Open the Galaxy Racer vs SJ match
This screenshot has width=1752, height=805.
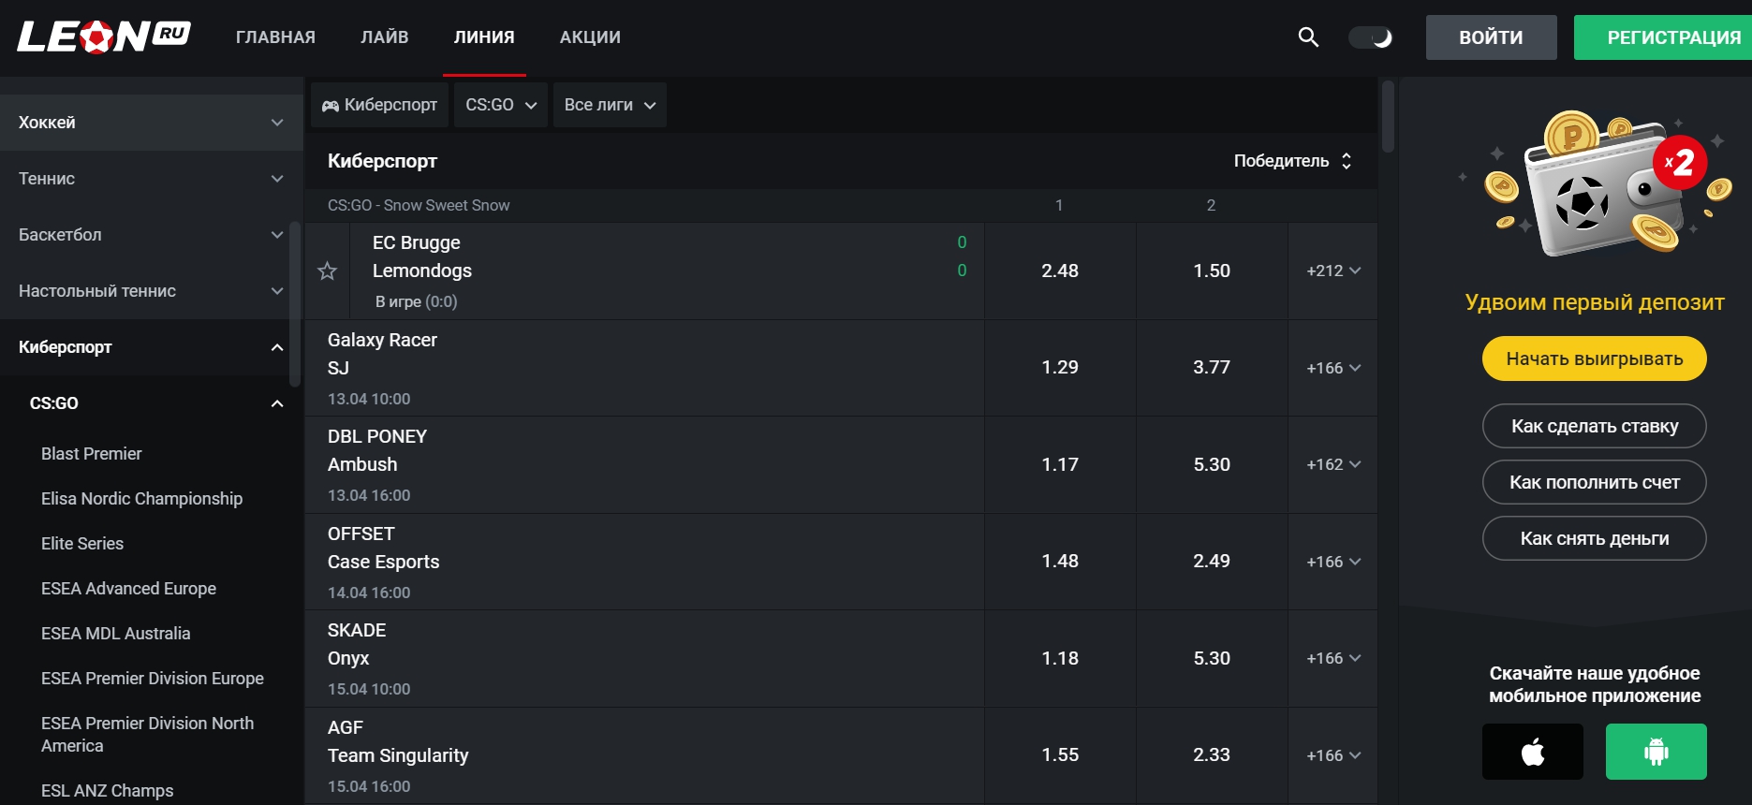click(x=644, y=368)
